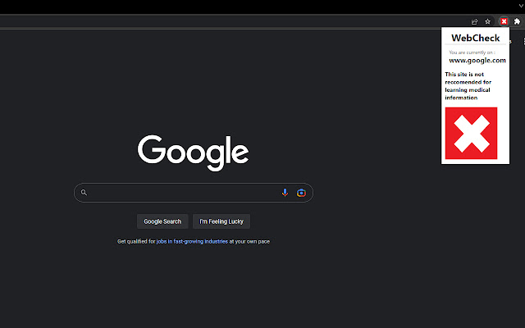Search by image with the camera icon
The width and height of the screenshot is (525, 328).
(x=301, y=193)
